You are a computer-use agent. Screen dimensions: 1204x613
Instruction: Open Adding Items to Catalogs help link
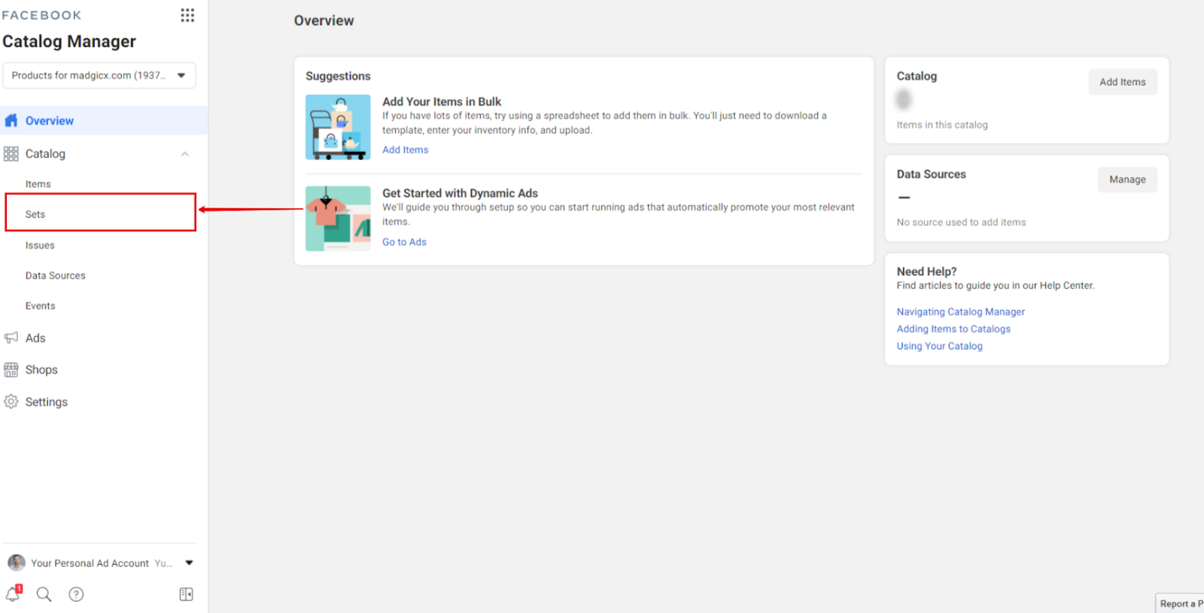coord(953,329)
